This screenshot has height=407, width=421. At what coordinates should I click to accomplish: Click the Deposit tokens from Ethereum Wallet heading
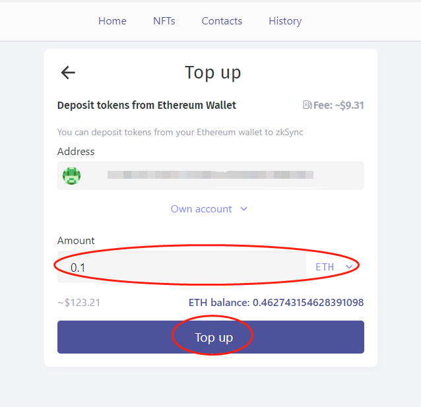click(x=146, y=105)
